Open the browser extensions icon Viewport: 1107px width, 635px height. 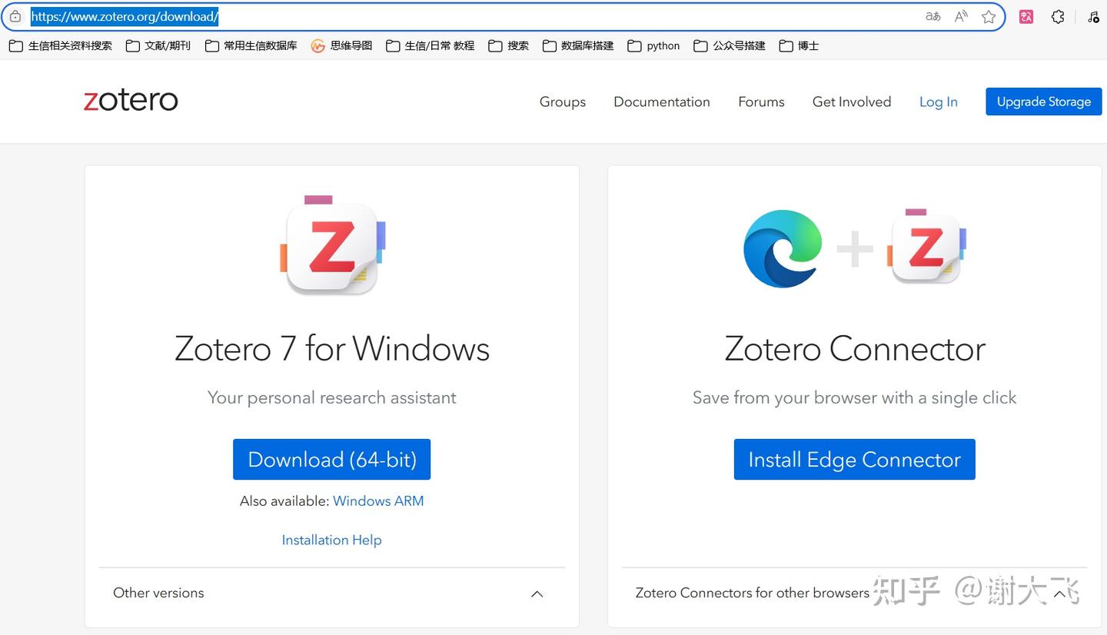[1058, 15]
